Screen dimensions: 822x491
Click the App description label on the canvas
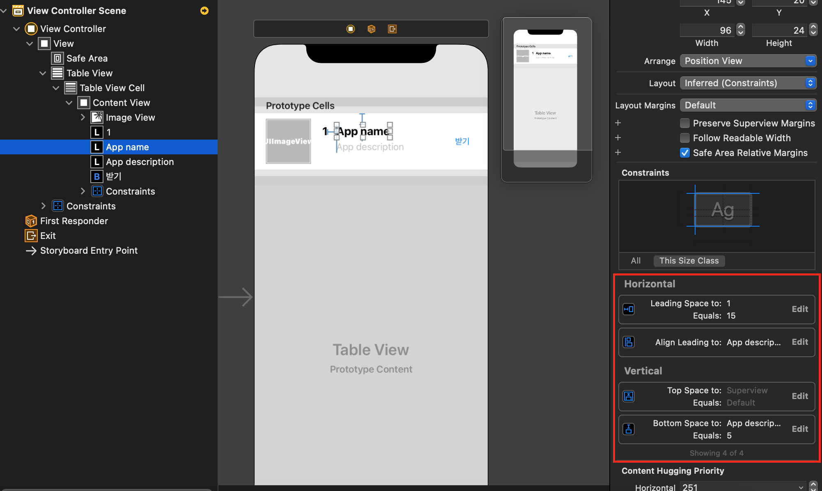pyautogui.click(x=370, y=147)
